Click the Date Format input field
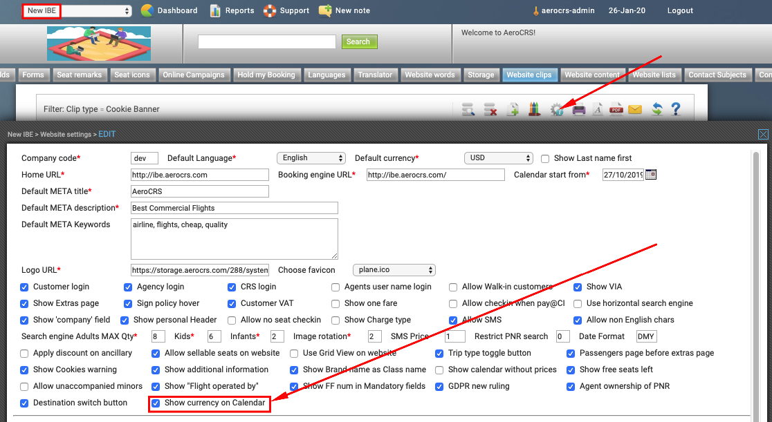The width and height of the screenshot is (772, 422). [647, 336]
